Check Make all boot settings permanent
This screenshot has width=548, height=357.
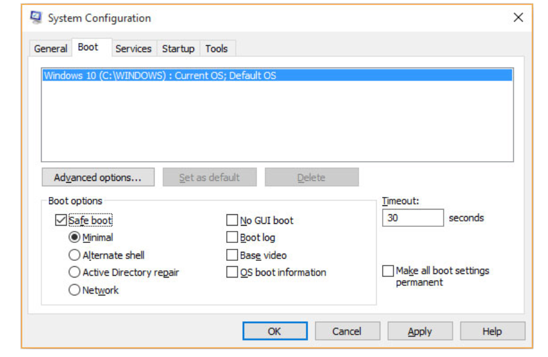(388, 271)
